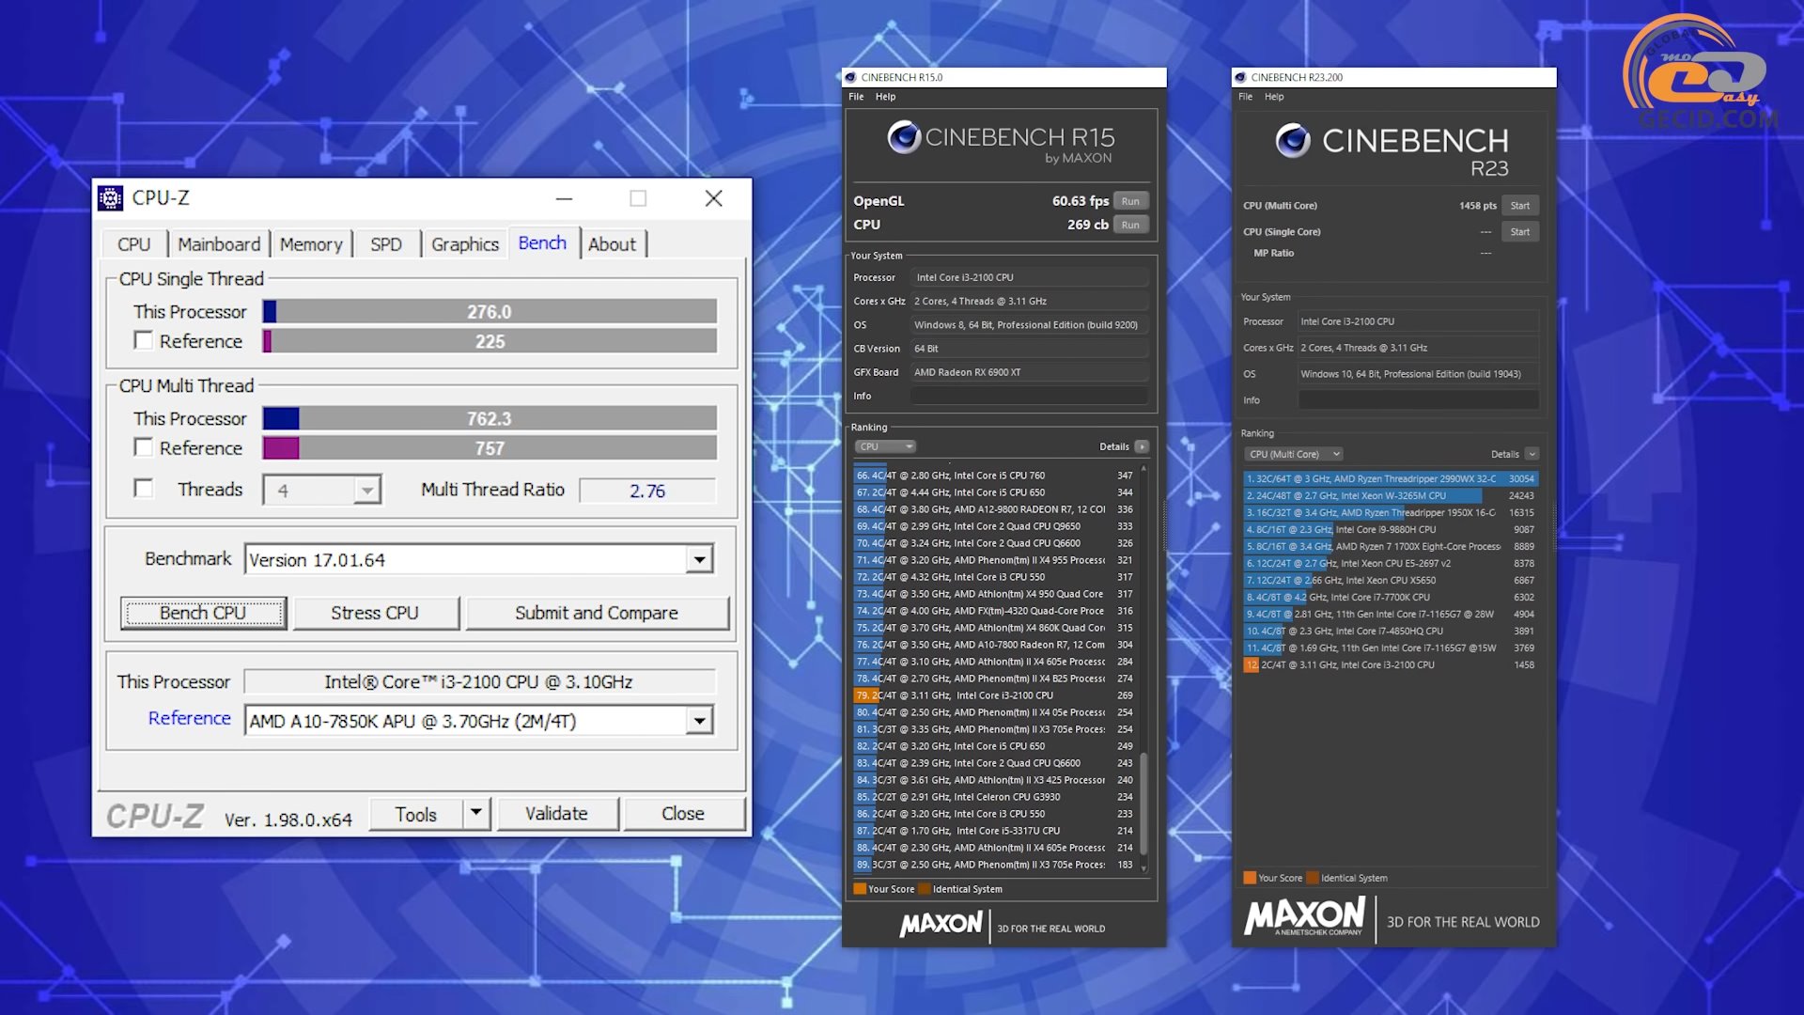Select the AMD FX-4320 Quad-Core row 74
This screenshot has width=1804, height=1015.
coord(996,611)
